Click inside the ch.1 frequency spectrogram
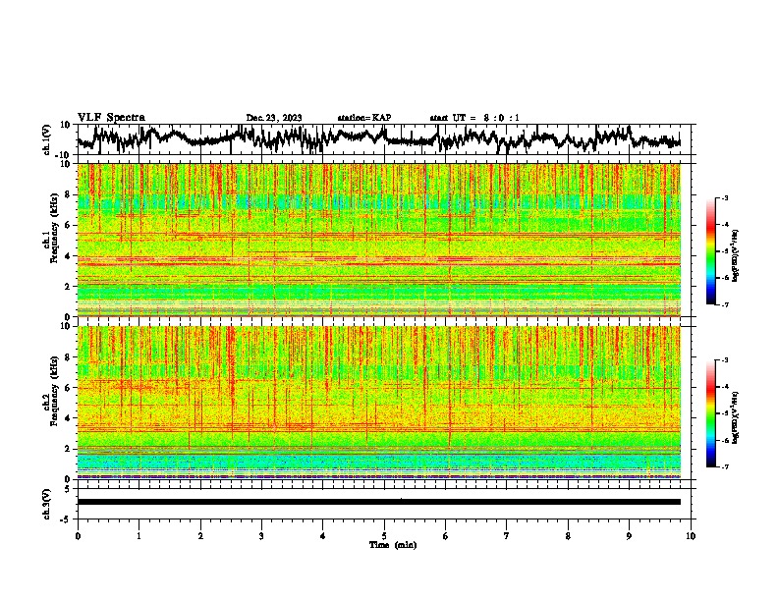 click(378, 240)
